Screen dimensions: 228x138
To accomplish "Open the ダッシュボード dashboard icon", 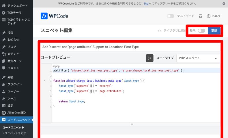I will click(4, 5).
